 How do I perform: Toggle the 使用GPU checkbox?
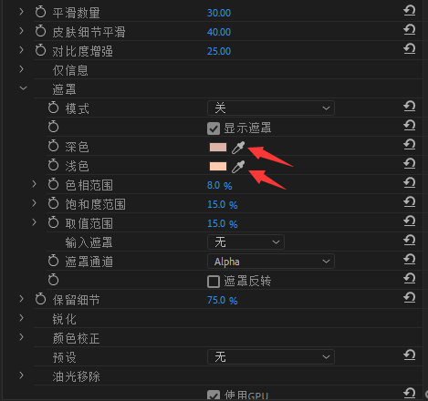pyautogui.click(x=214, y=396)
